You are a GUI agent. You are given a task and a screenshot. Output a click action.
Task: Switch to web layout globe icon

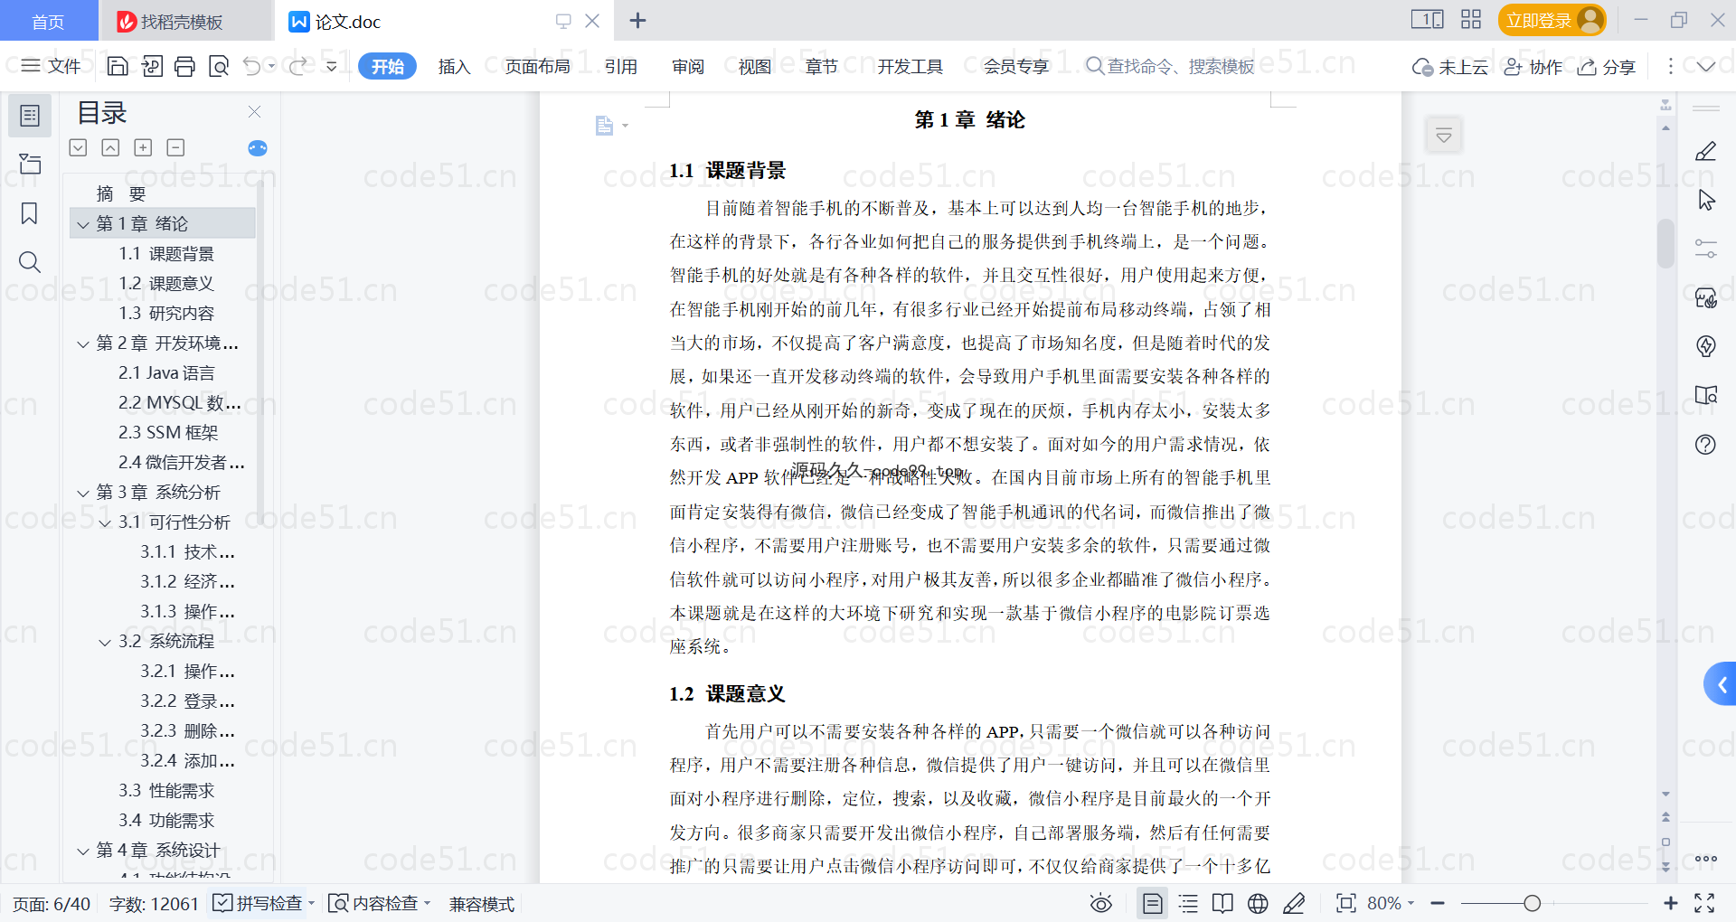(x=1258, y=903)
